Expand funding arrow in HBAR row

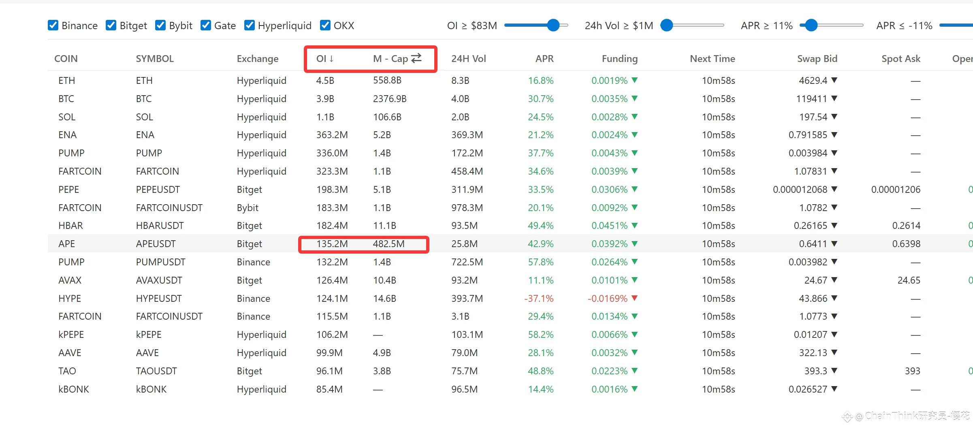click(x=634, y=225)
